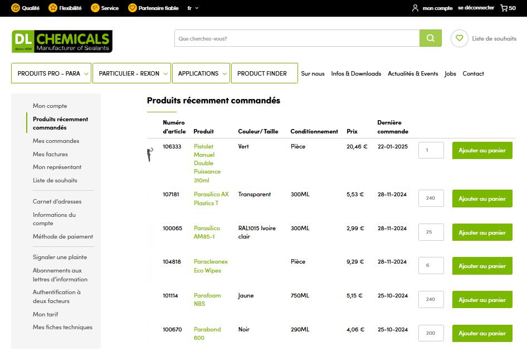This screenshot has height=352, width=527.
Task: Open Abonnements aux lettres d'information
Action: [60, 275]
